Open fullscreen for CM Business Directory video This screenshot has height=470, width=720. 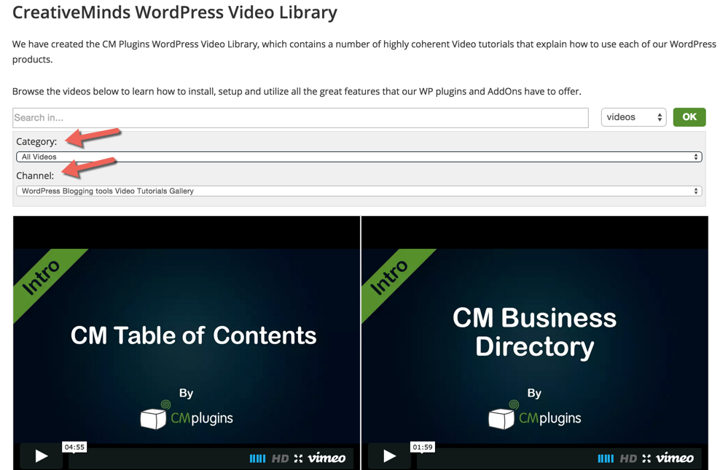click(x=646, y=458)
